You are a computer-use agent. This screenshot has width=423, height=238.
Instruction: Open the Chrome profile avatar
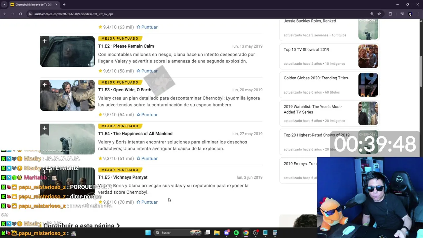tap(410, 14)
